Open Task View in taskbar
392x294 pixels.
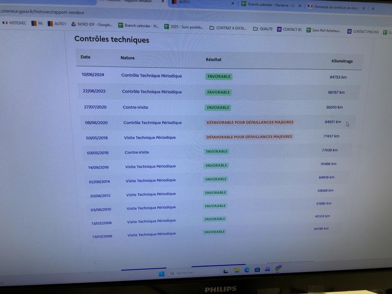pyautogui.click(x=225, y=271)
